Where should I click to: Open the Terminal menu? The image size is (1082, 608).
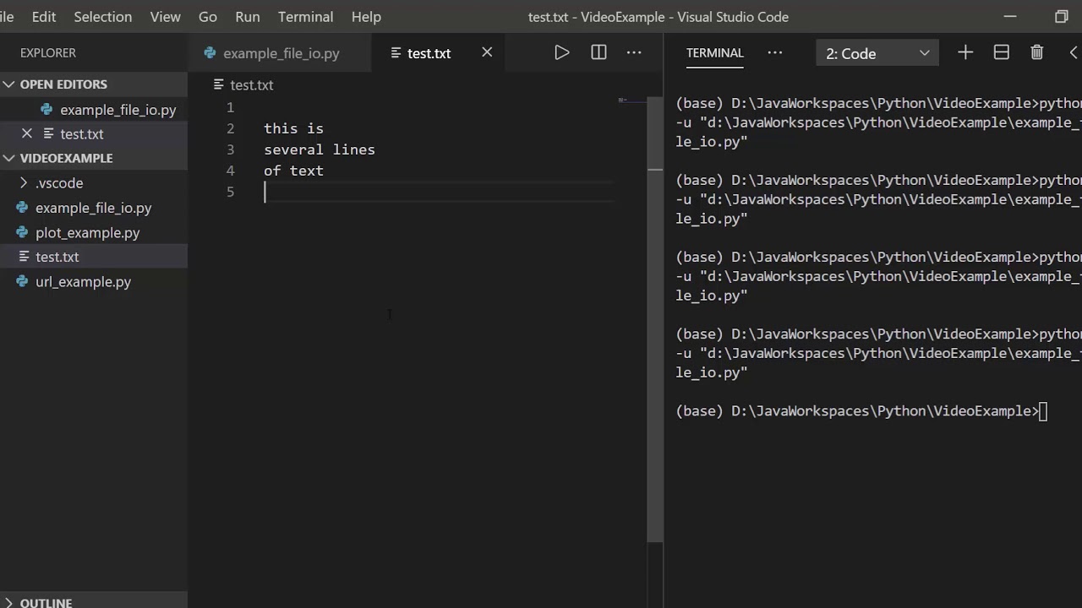(305, 17)
